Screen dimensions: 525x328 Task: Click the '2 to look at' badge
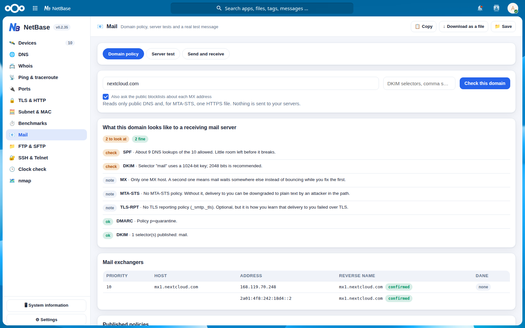116,139
